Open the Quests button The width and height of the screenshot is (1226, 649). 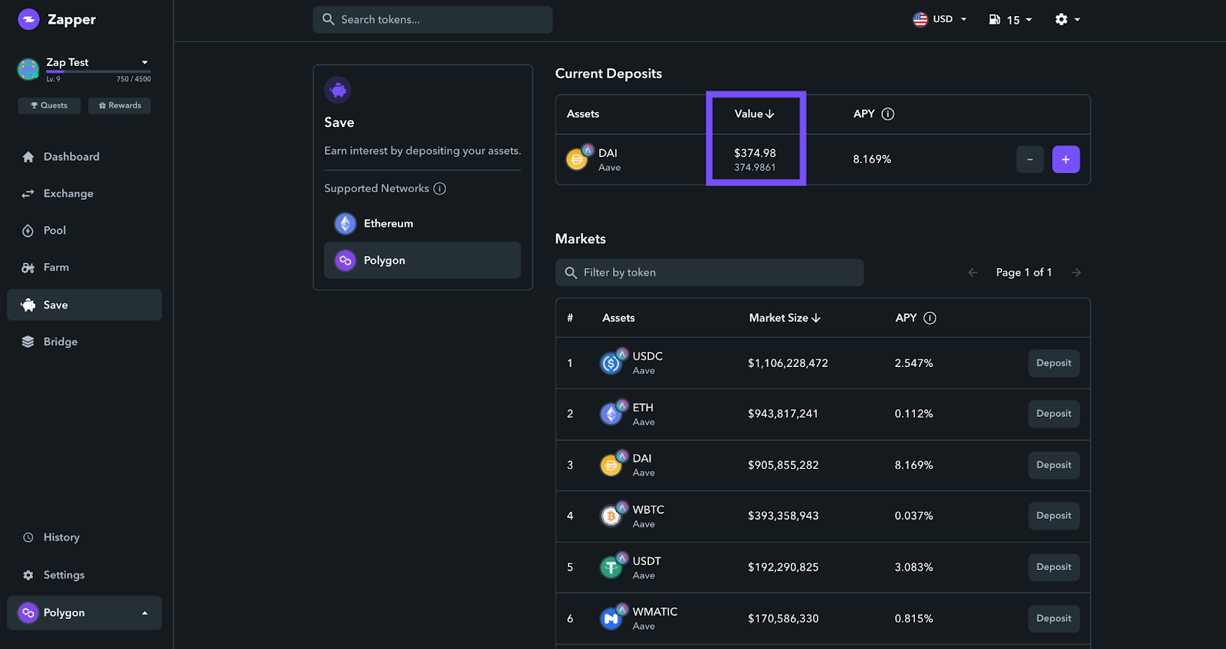click(x=49, y=106)
